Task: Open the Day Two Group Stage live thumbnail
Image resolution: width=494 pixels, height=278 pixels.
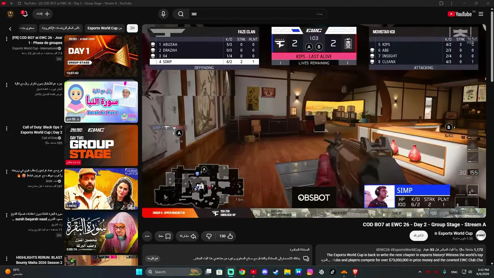Action: 101,146
